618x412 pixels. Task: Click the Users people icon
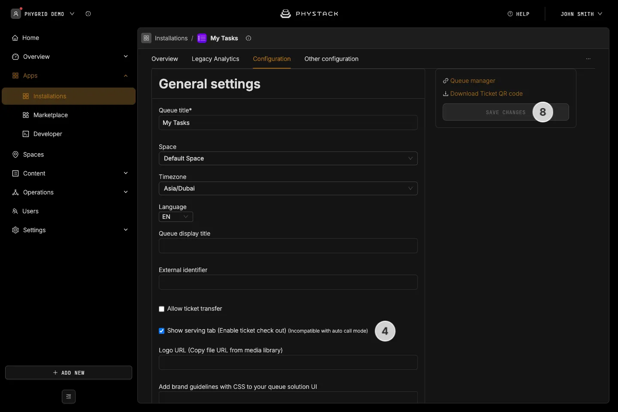point(15,211)
